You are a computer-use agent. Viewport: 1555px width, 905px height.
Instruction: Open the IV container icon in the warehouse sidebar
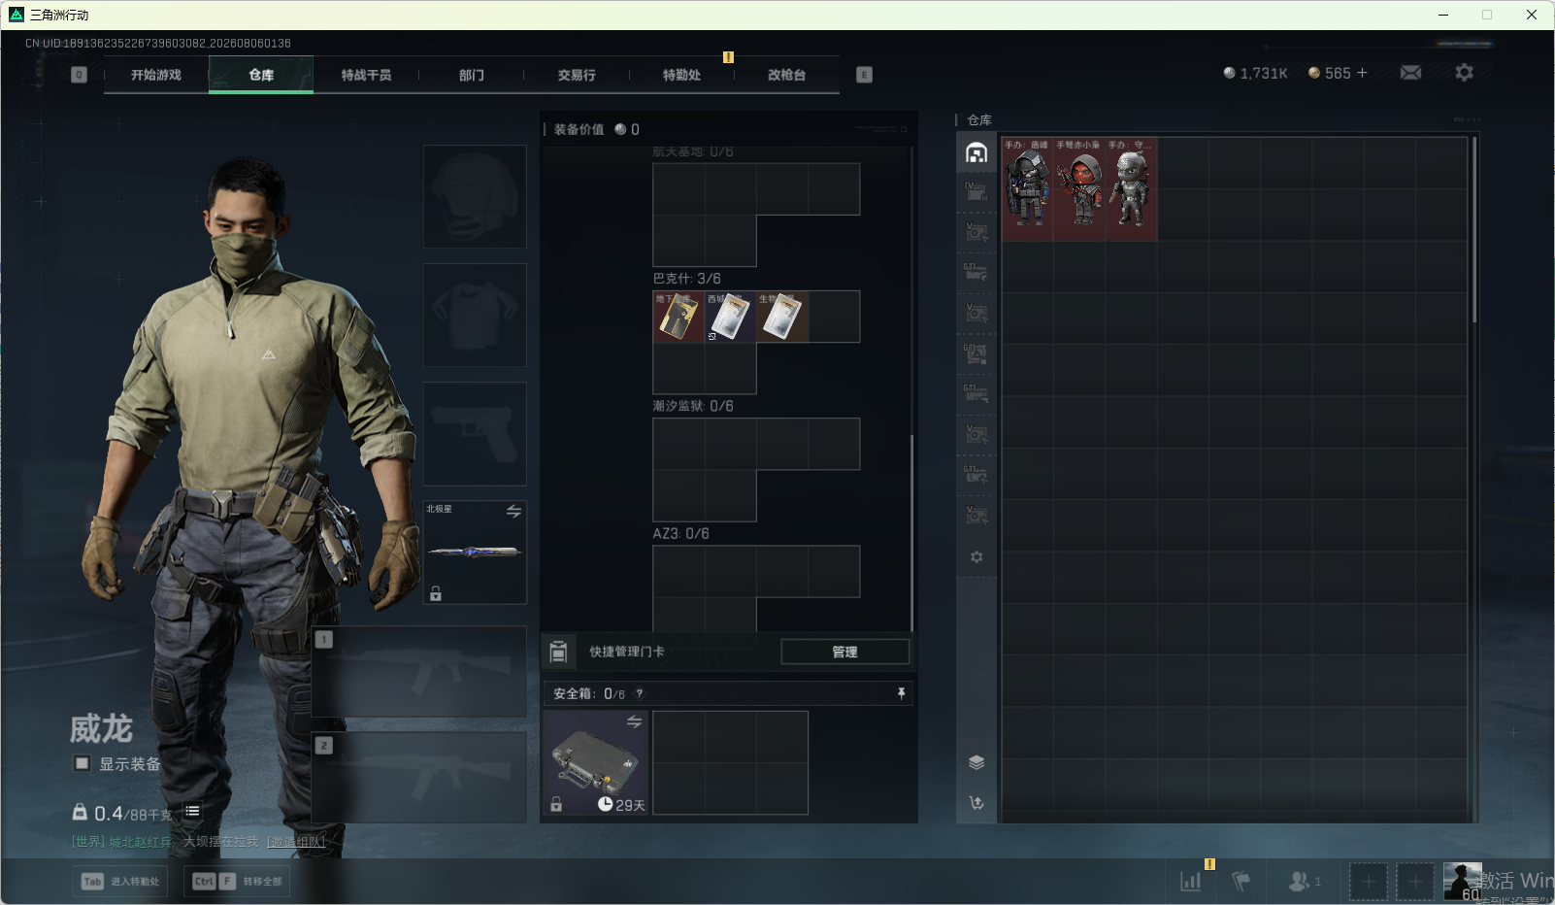pyautogui.click(x=976, y=191)
